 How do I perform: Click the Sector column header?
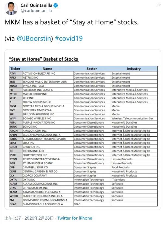pos(92,69)
